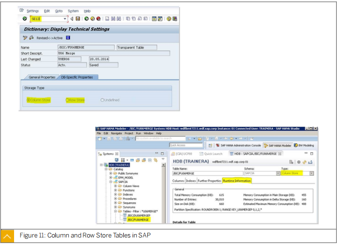Switch to SAP HANA Modeler perspective
Image resolution: width=337 pixels, height=244 pixels.
click(277, 145)
